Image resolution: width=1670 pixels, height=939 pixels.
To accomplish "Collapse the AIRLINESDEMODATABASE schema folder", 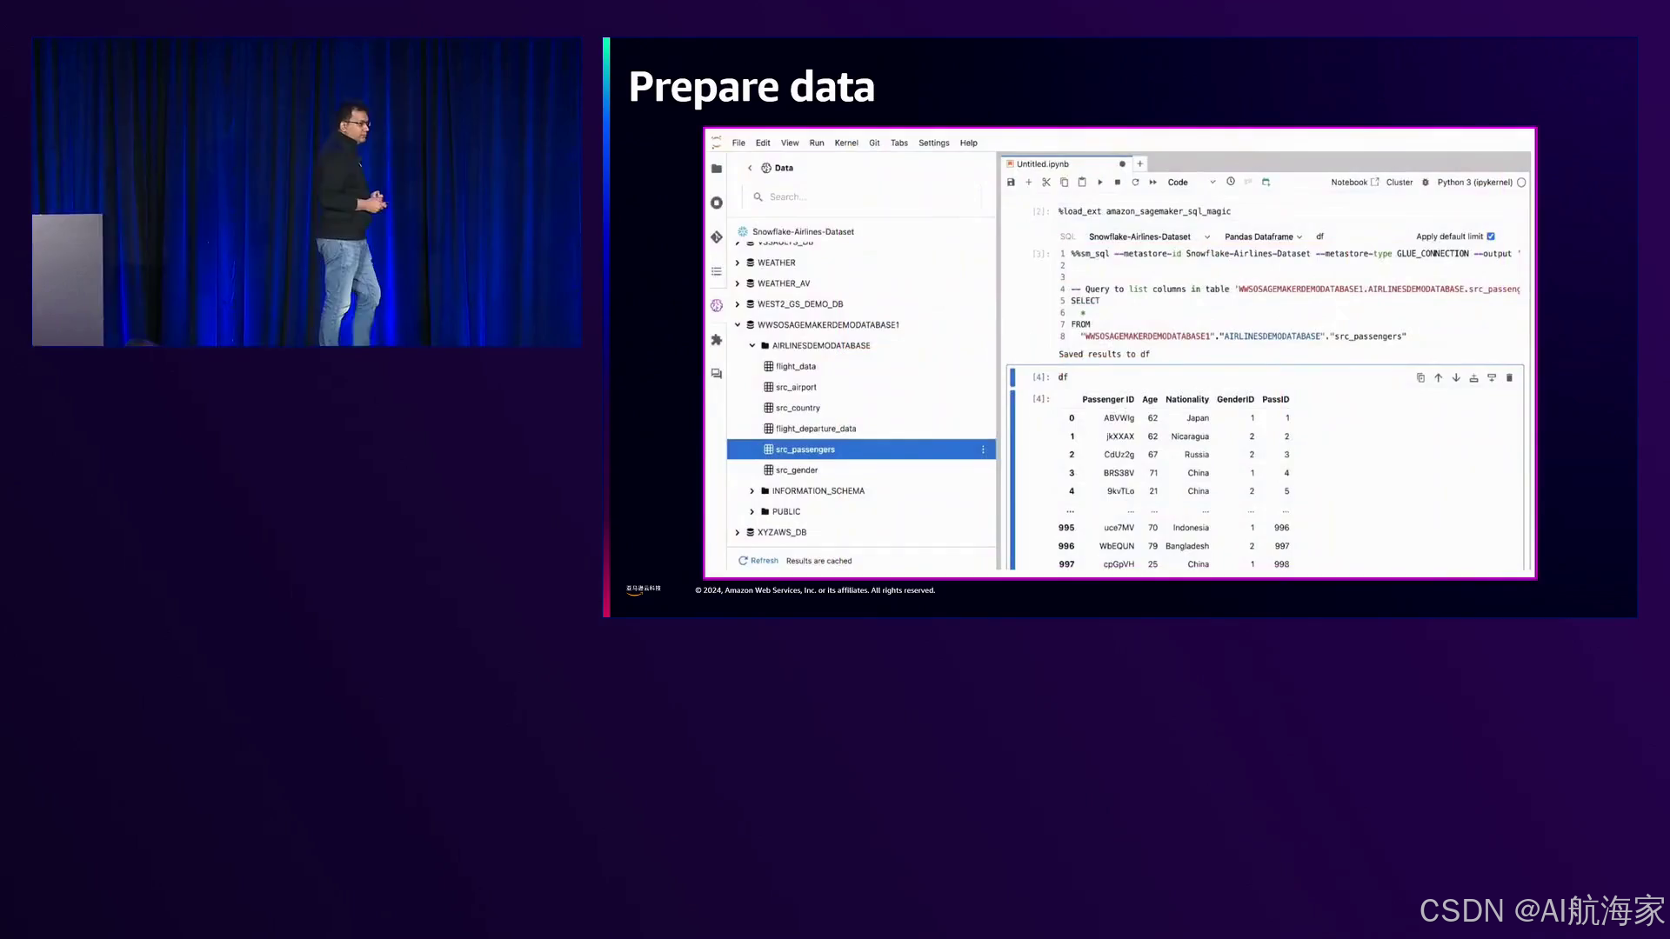I will (752, 346).
